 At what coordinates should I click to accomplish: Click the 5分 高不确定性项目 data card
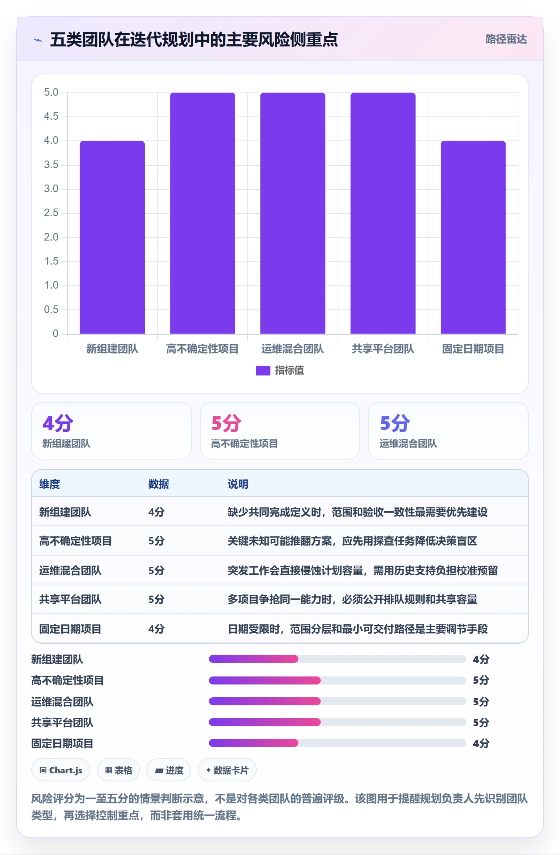280,431
